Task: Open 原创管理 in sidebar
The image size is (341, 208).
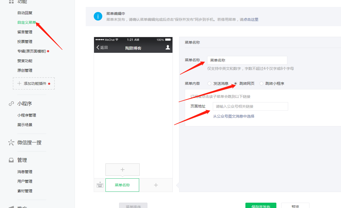Action: (x=25, y=70)
